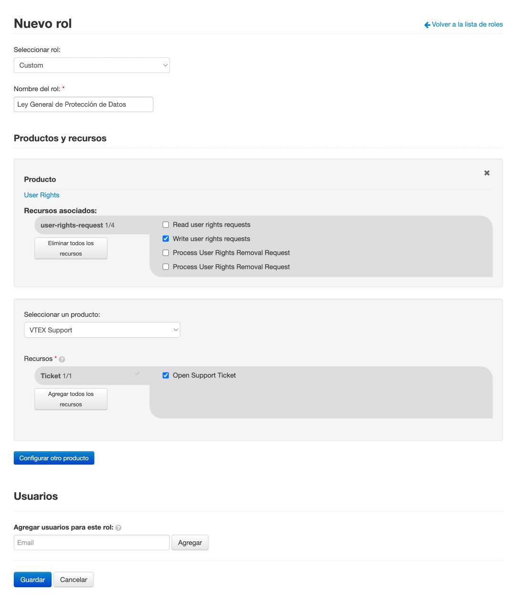Save the role with Guardar

(x=32, y=580)
